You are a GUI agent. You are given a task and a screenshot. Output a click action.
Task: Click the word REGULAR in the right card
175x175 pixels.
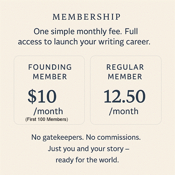click(x=125, y=67)
